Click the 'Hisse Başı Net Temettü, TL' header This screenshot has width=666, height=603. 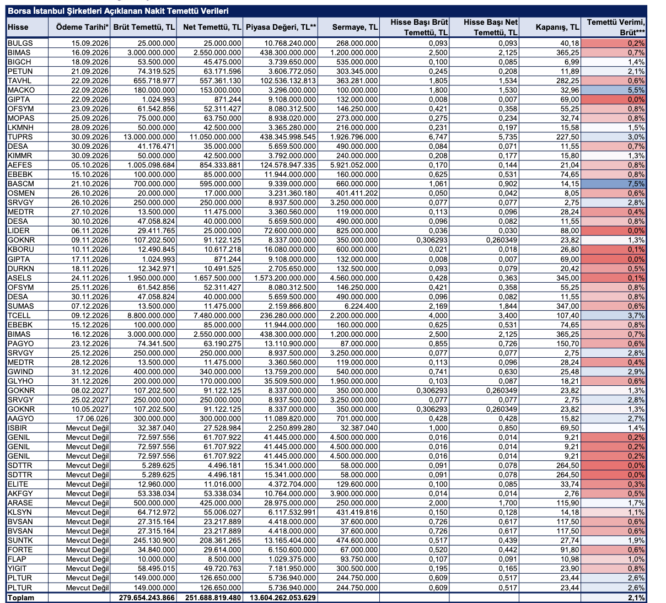(x=490, y=27)
